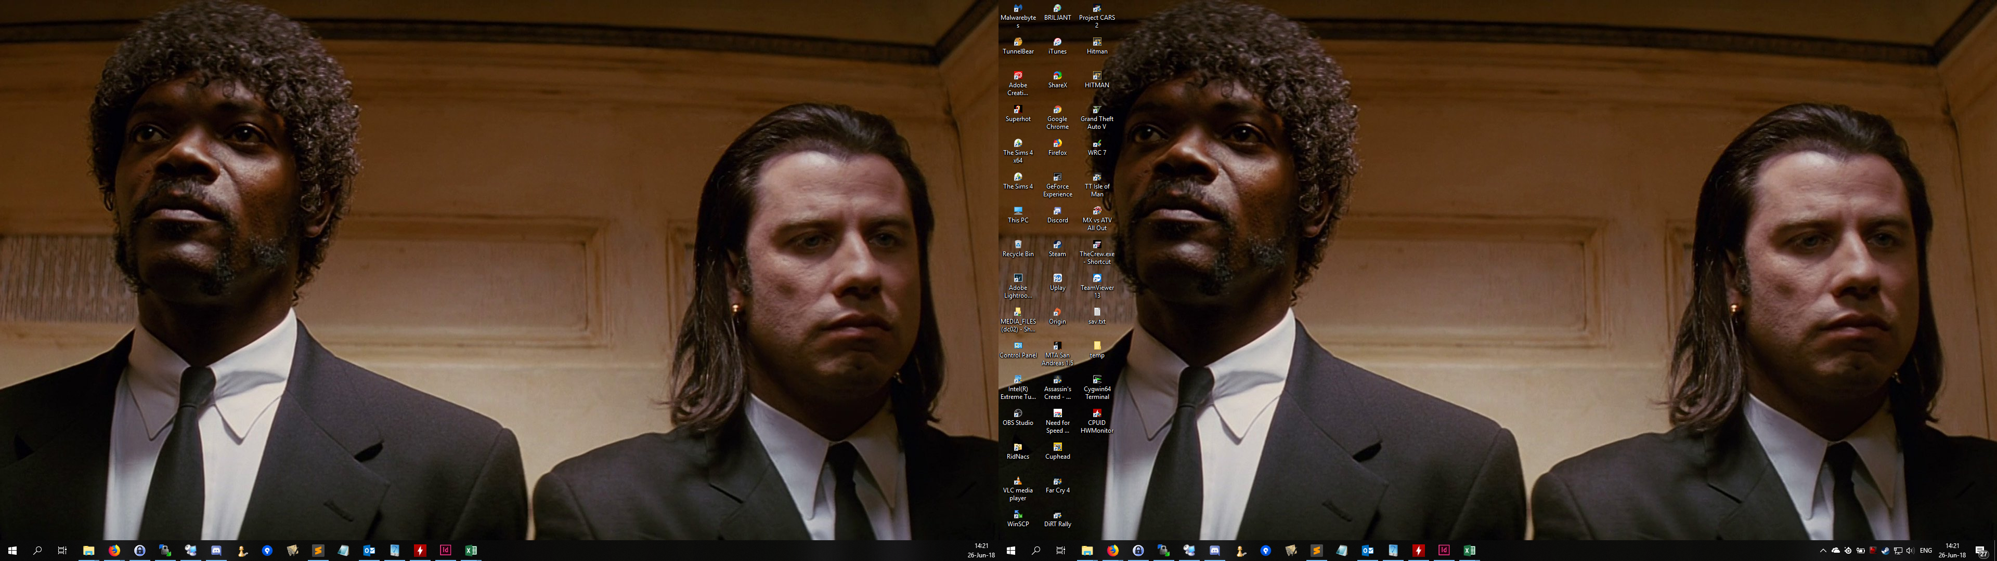The height and width of the screenshot is (561, 1997).
Task: Click the Uplay desktop shortcut
Action: coord(1057,282)
